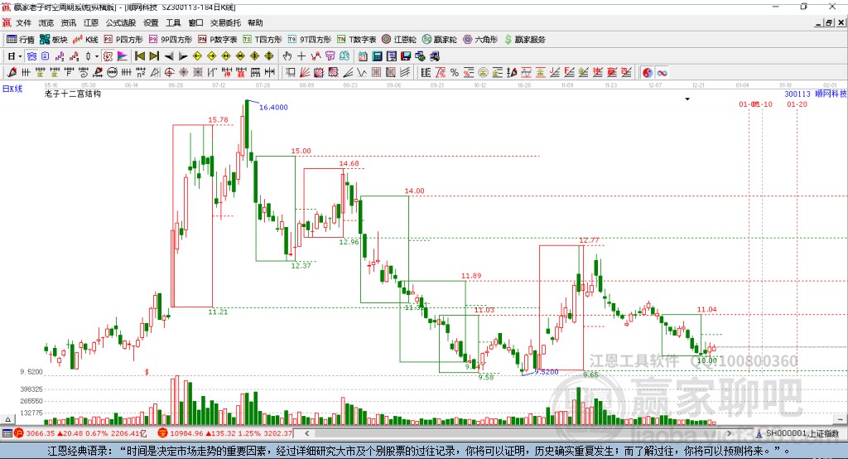Select the compass target circle drawing tool
Image resolution: width=848 pixels, height=459 pixels.
click(x=169, y=73)
